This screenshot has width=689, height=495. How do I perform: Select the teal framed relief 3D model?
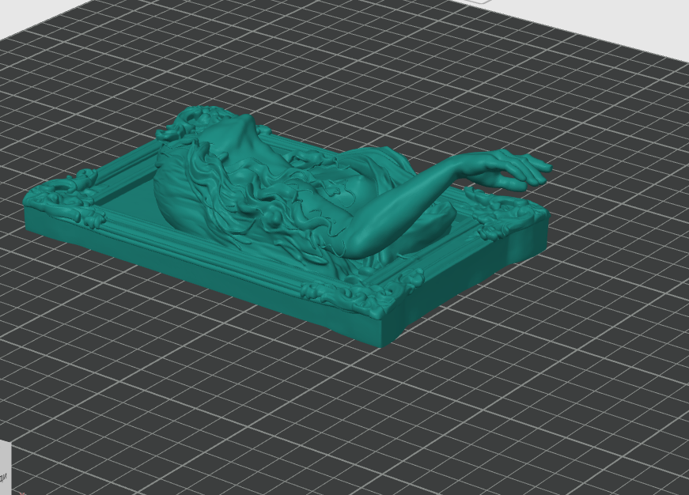click(x=288, y=226)
